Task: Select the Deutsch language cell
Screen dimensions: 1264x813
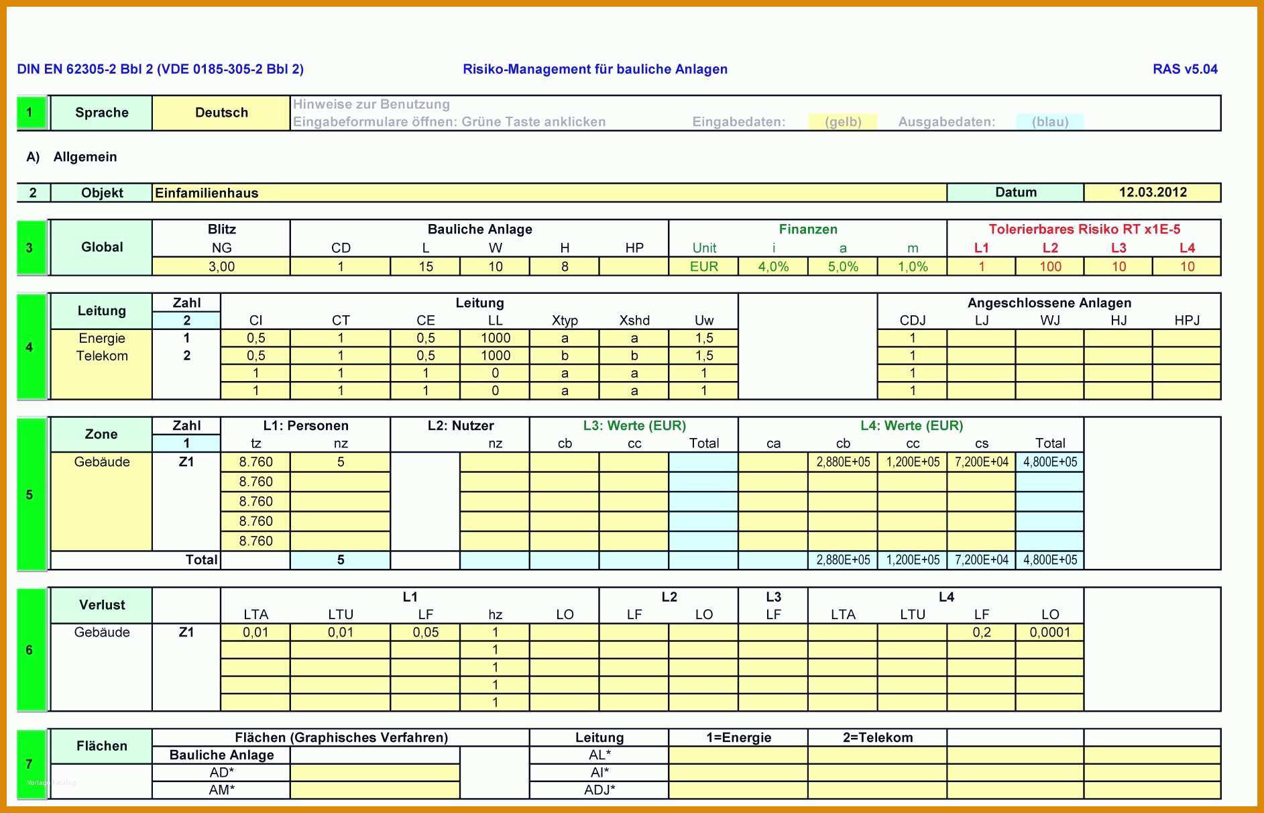Action: click(x=221, y=113)
